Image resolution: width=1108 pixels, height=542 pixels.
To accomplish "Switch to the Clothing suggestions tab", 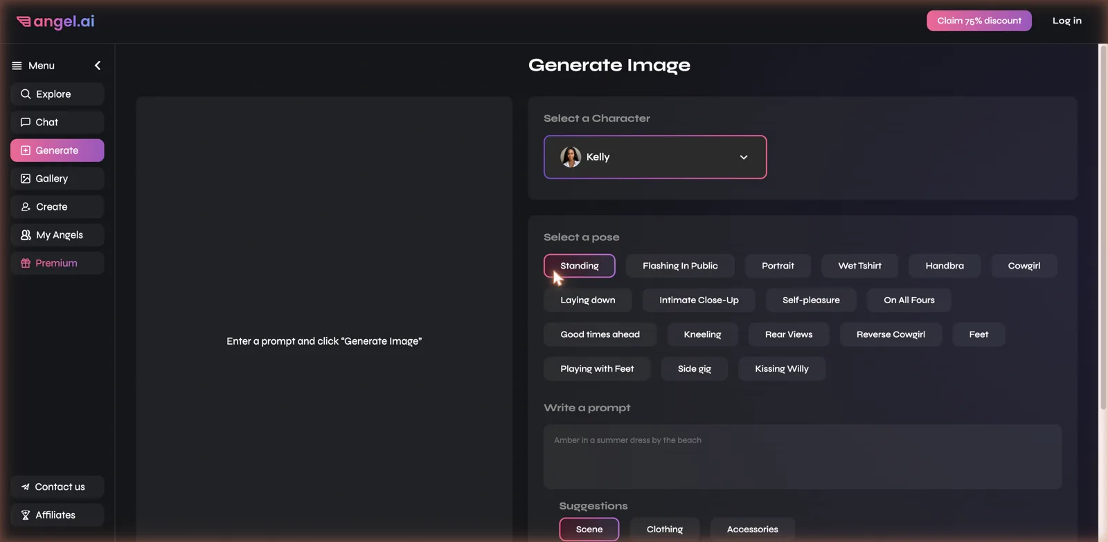I will point(665,530).
